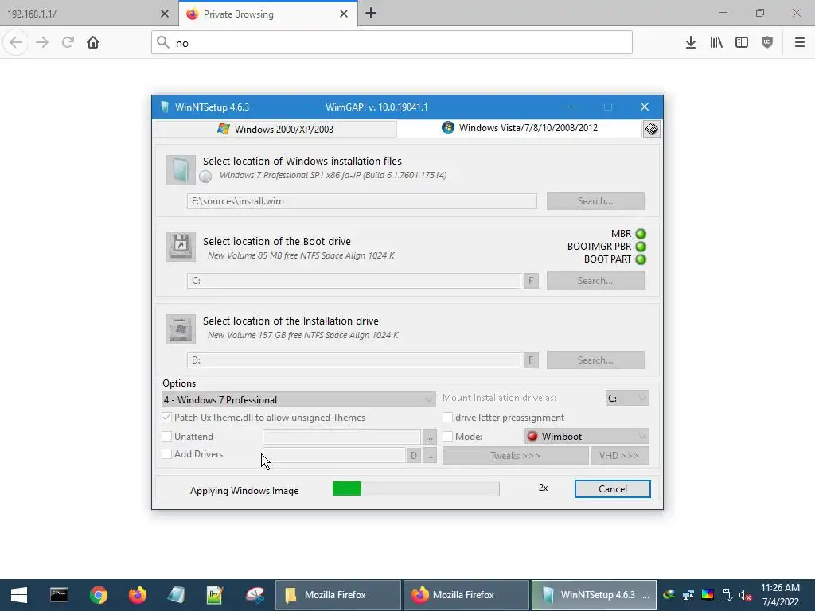
Task: Click the volume muted tray icon
Action: point(745,595)
